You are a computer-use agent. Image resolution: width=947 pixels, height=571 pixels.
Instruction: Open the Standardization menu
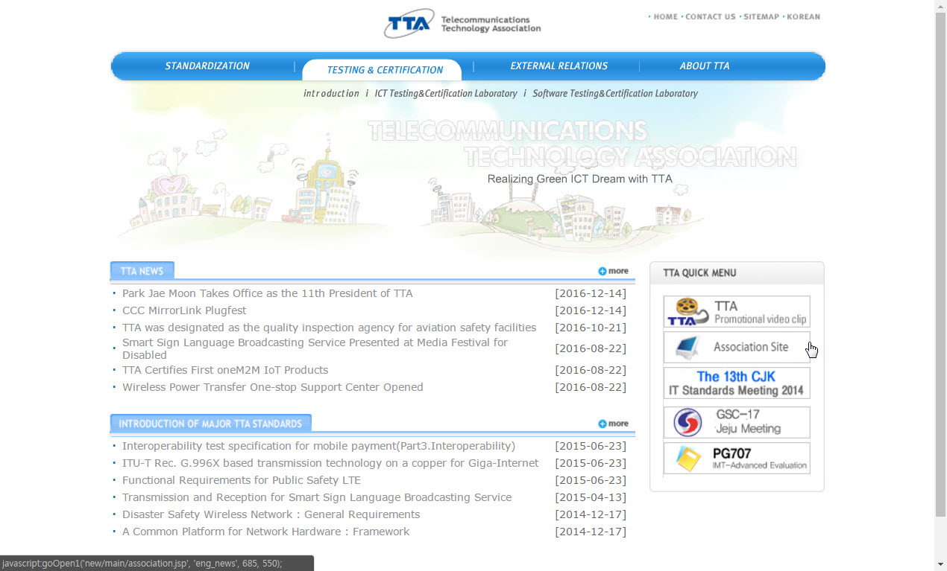207,66
